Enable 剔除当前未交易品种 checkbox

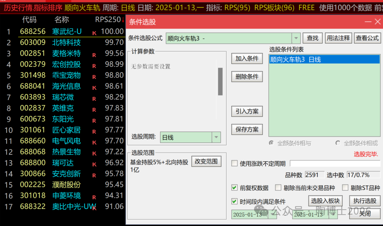click(278, 188)
